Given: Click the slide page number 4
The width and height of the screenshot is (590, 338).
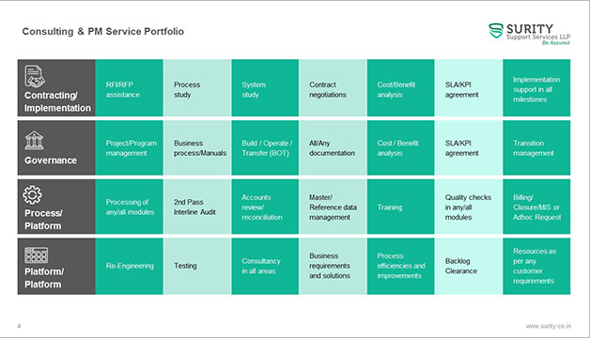Looking at the screenshot, I should point(19,326).
